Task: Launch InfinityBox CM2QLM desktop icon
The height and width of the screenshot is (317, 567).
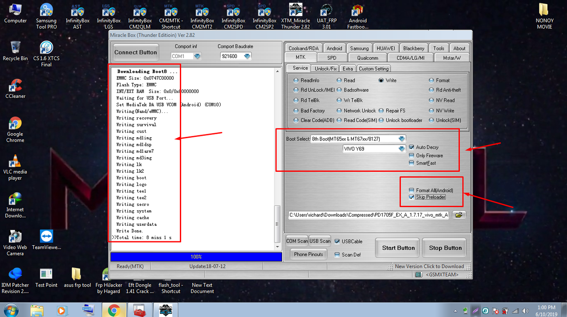Action: click(140, 16)
